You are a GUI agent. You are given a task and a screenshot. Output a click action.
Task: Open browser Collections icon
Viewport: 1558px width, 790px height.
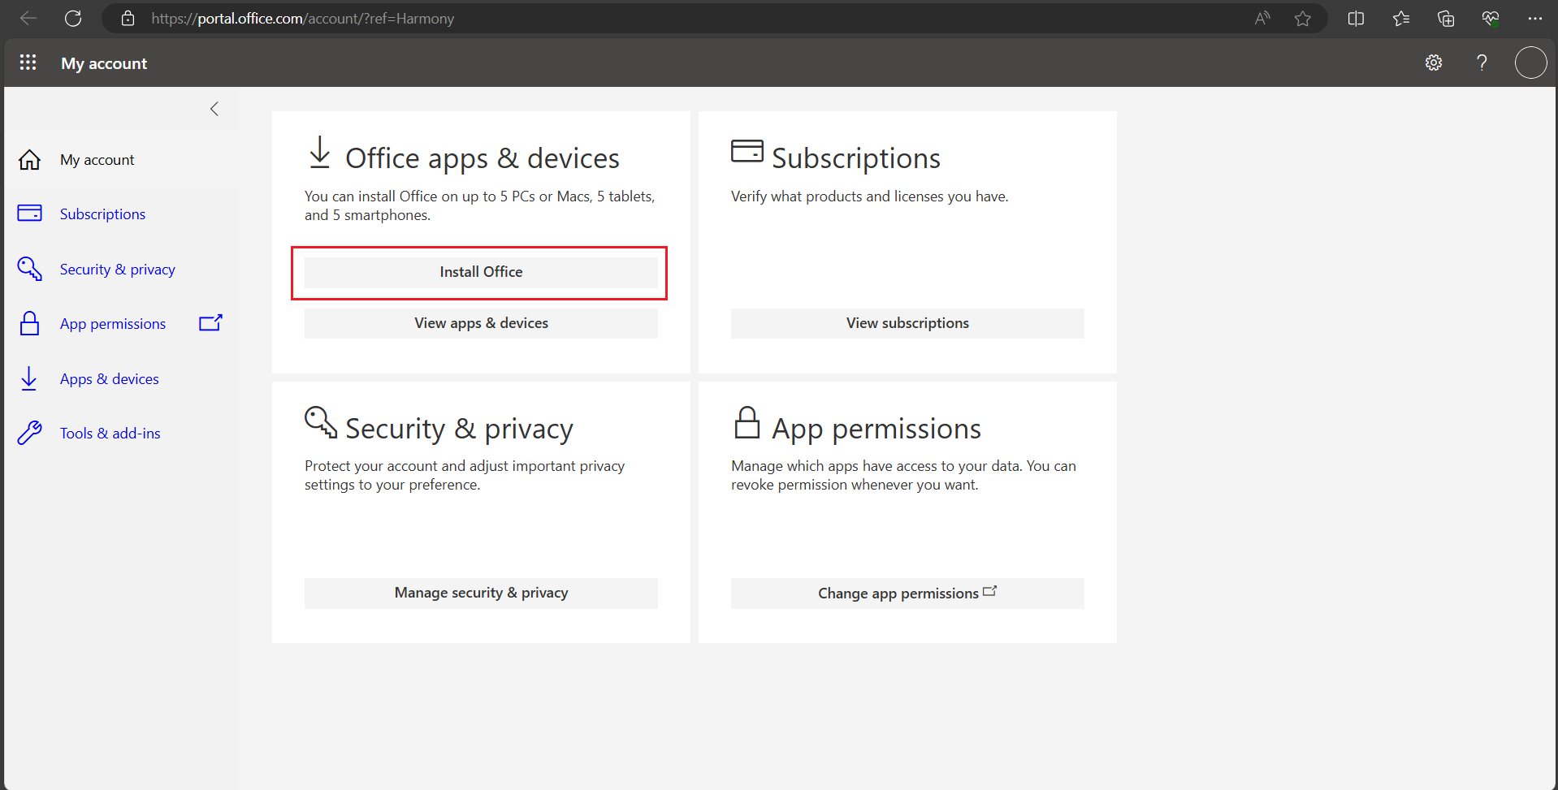(x=1446, y=18)
